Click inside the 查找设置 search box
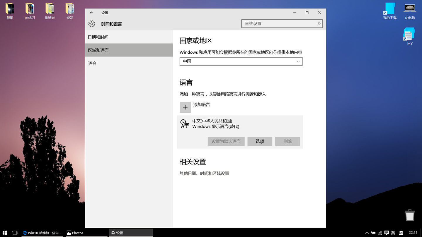The height and width of the screenshot is (237, 422). [x=278, y=23]
